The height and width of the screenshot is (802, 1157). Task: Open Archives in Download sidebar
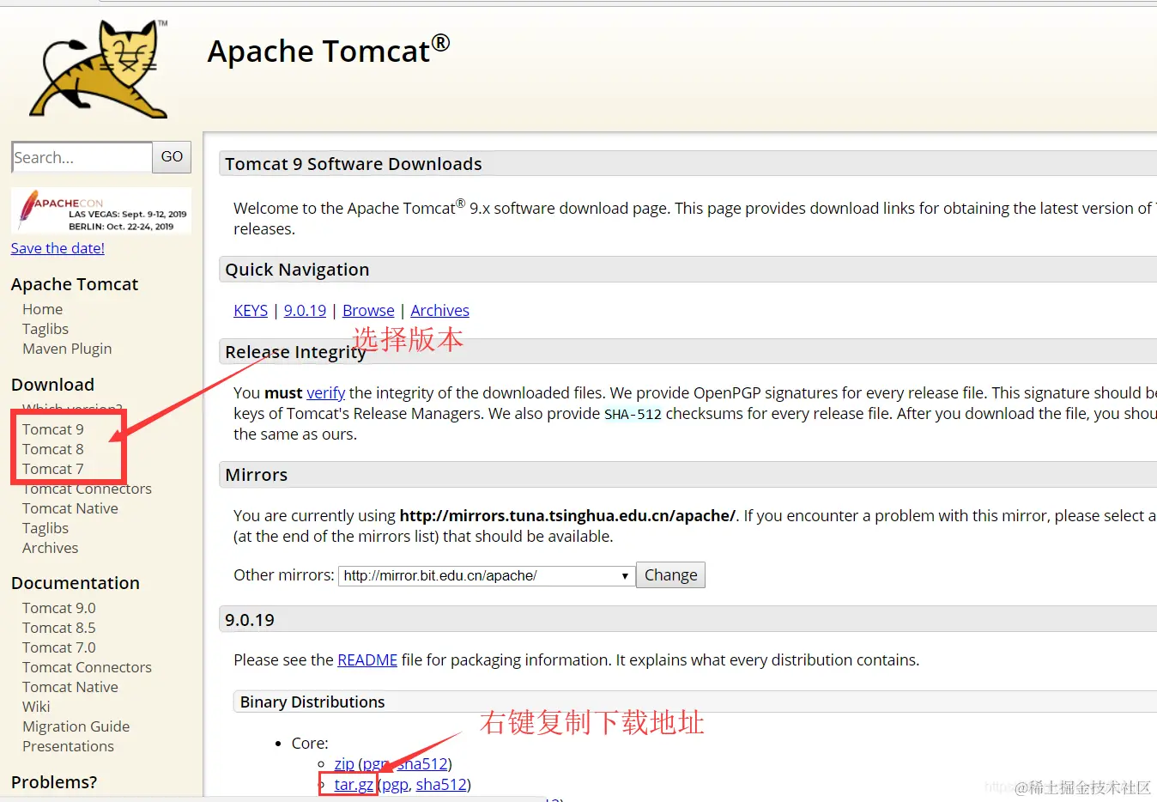51,548
